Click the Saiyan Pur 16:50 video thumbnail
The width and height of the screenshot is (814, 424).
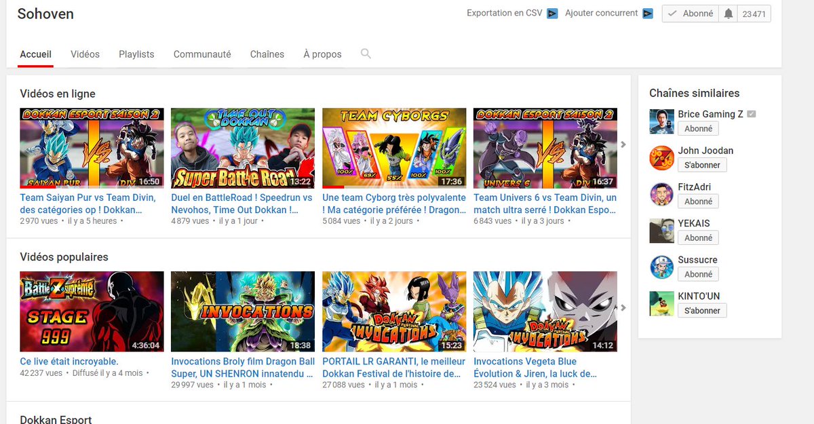[x=92, y=148]
